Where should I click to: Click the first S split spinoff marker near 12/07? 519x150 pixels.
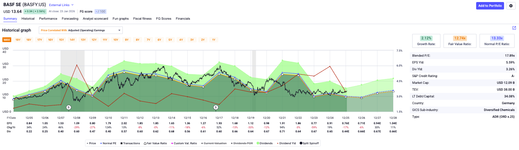tap(69, 107)
